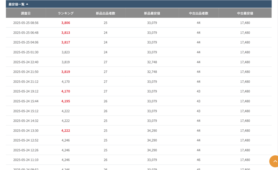
Task: Select the date 2025-05-24 14:32
Action: click(x=26, y=121)
